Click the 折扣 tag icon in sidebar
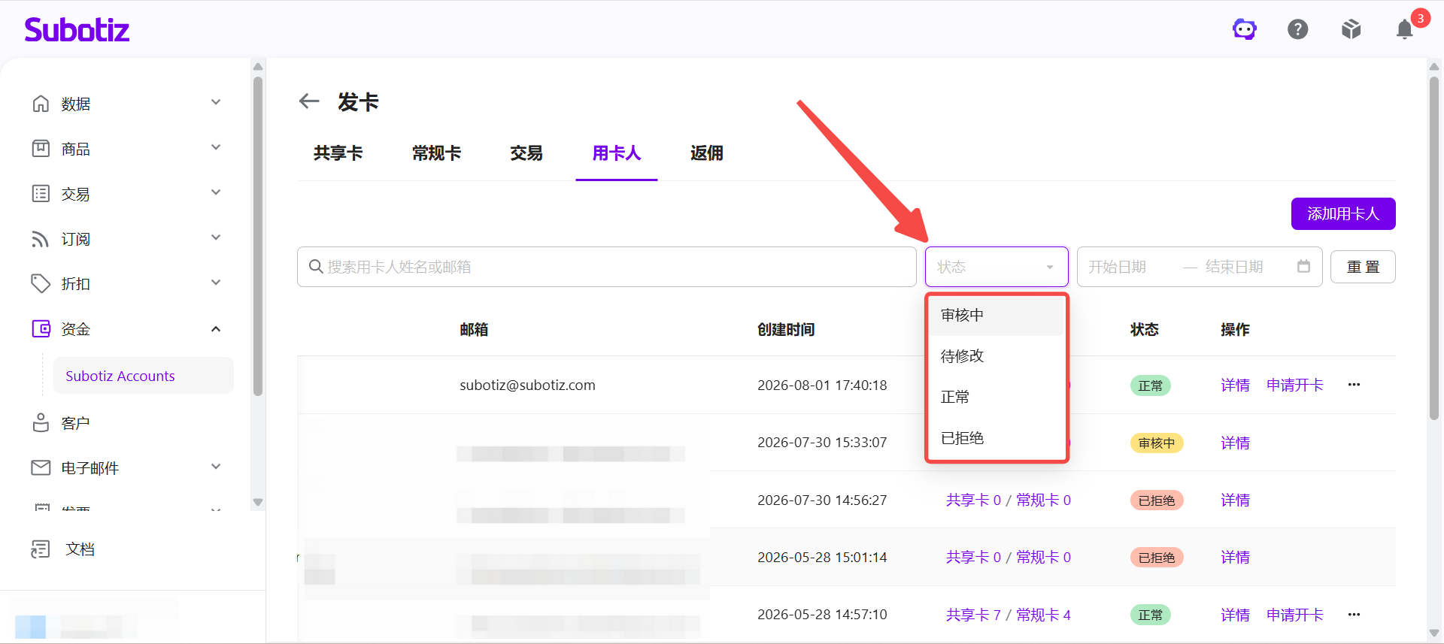The image size is (1444, 644). pyautogui.click(x=41, y=283)
